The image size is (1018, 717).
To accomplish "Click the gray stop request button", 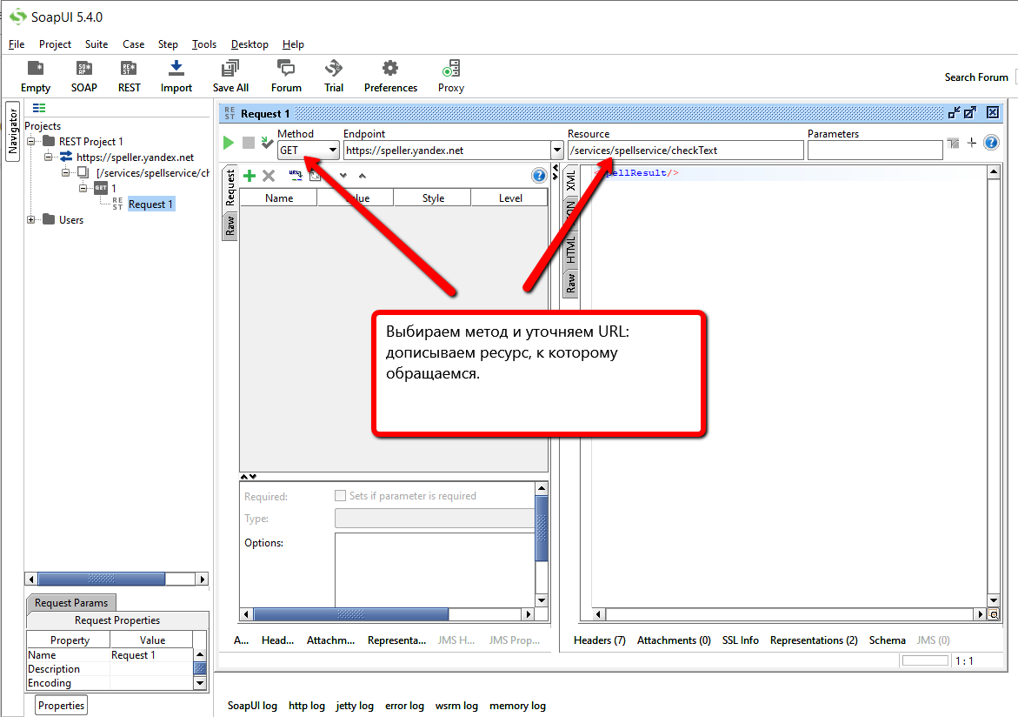I will point(248,143).
